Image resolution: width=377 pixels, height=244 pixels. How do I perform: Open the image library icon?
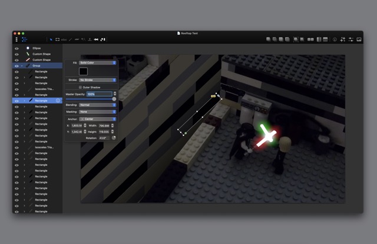[359, 39]
